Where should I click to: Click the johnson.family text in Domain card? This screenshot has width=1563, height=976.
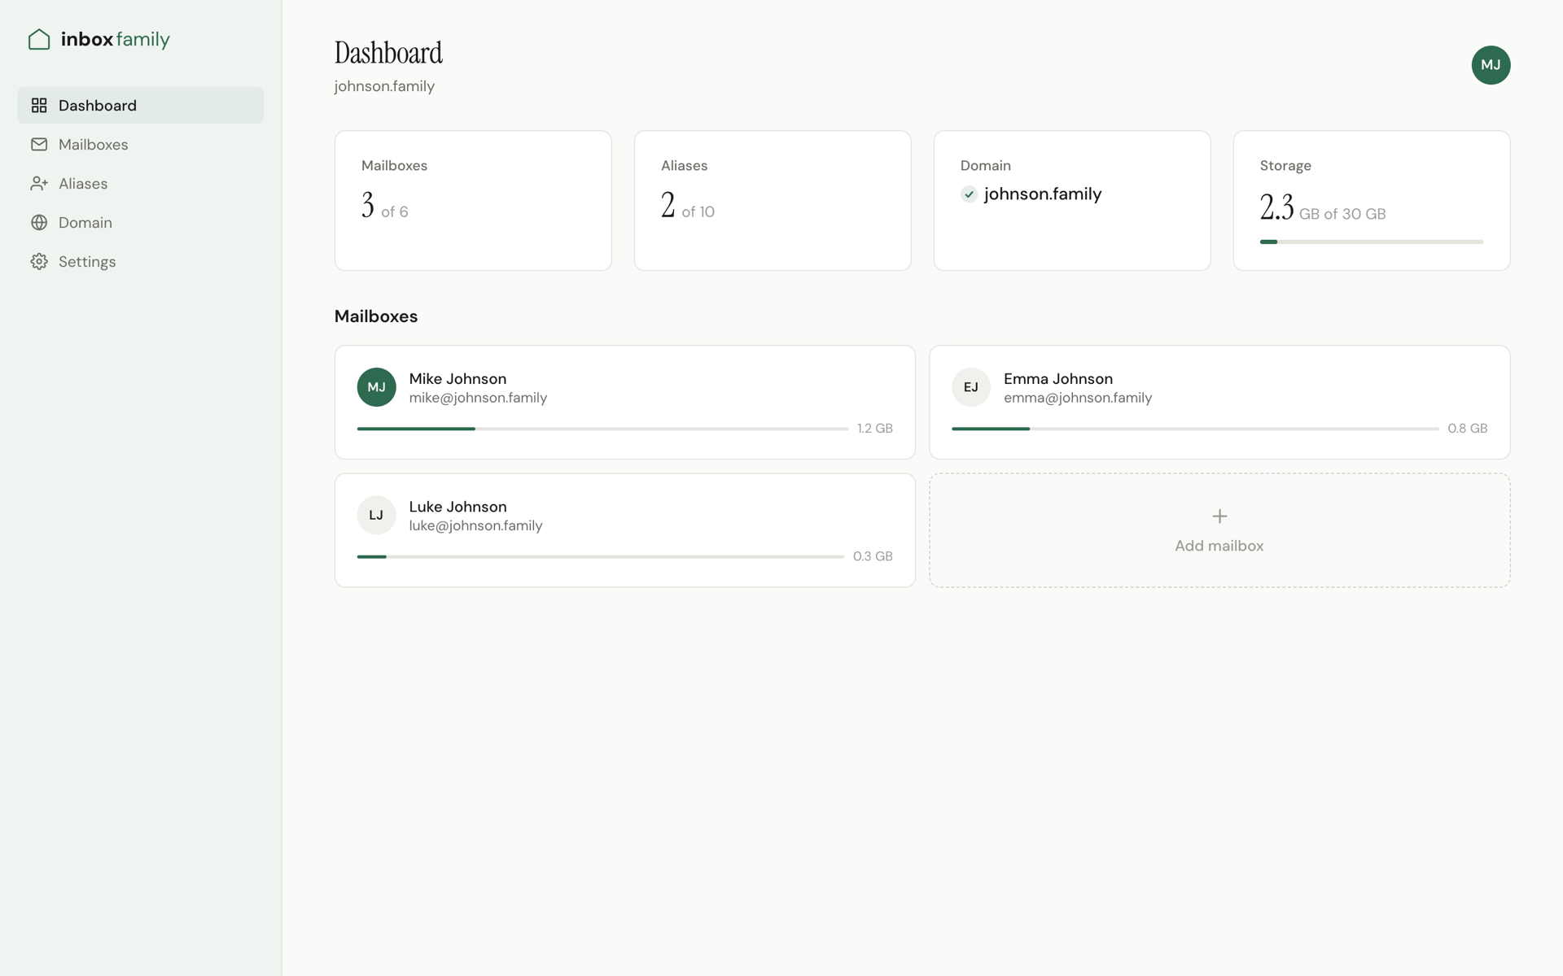coord(1043,194)
